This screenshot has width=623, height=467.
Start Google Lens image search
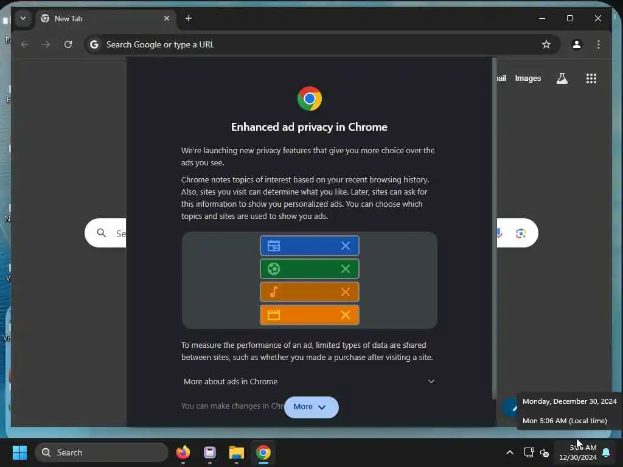521,233
